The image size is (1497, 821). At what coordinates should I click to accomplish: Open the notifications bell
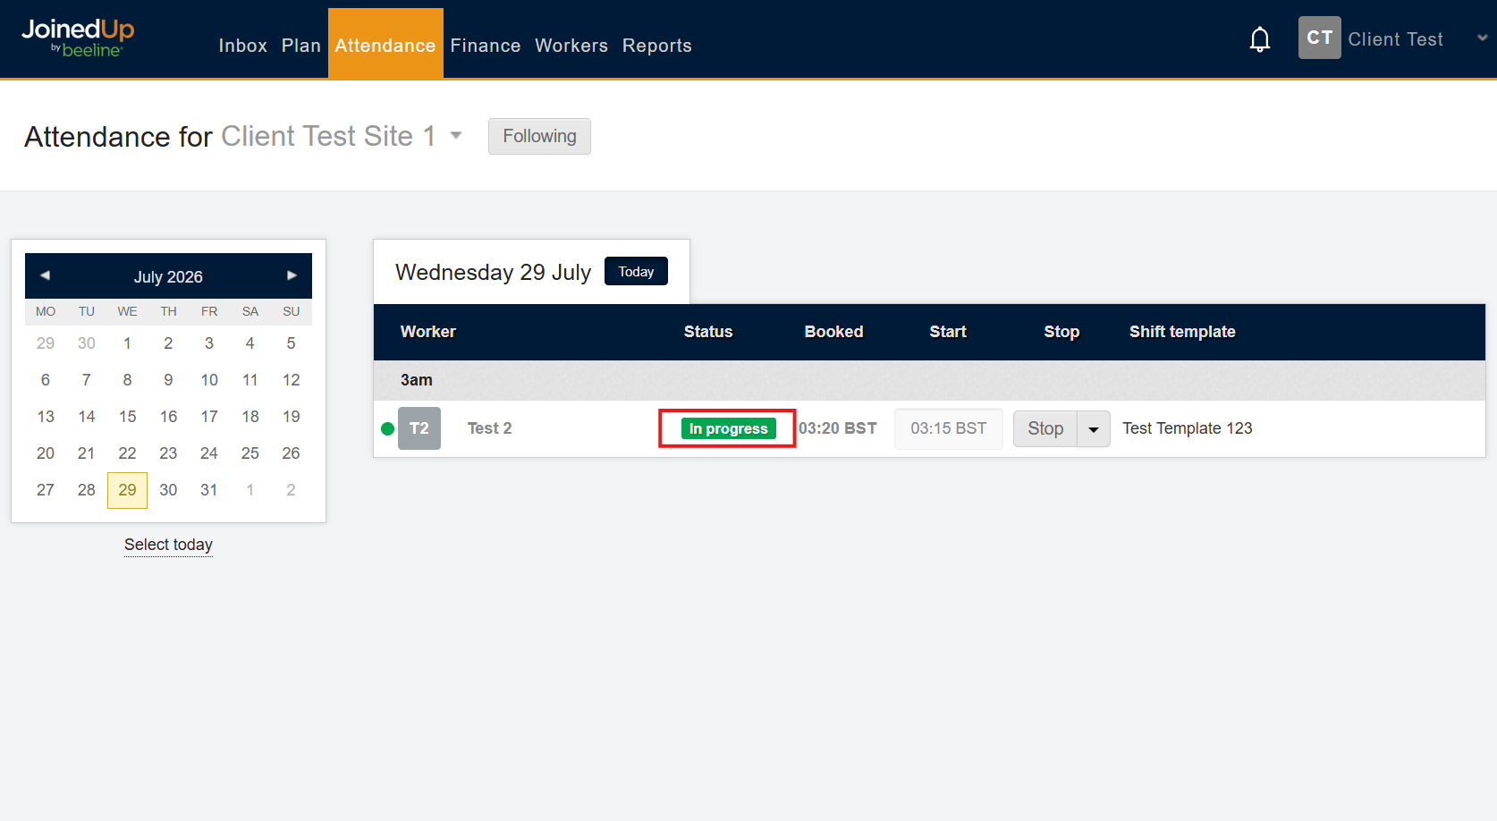click(1260, 39)
